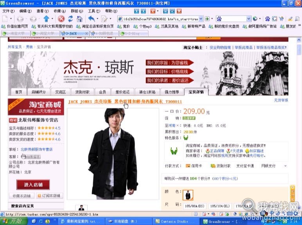302x225 pixels.
Task: Open the 查看 menu
Action: 43,11
